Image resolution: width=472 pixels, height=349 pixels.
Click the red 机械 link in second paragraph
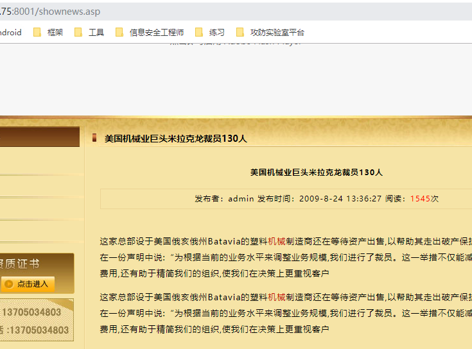click(277, 297)
